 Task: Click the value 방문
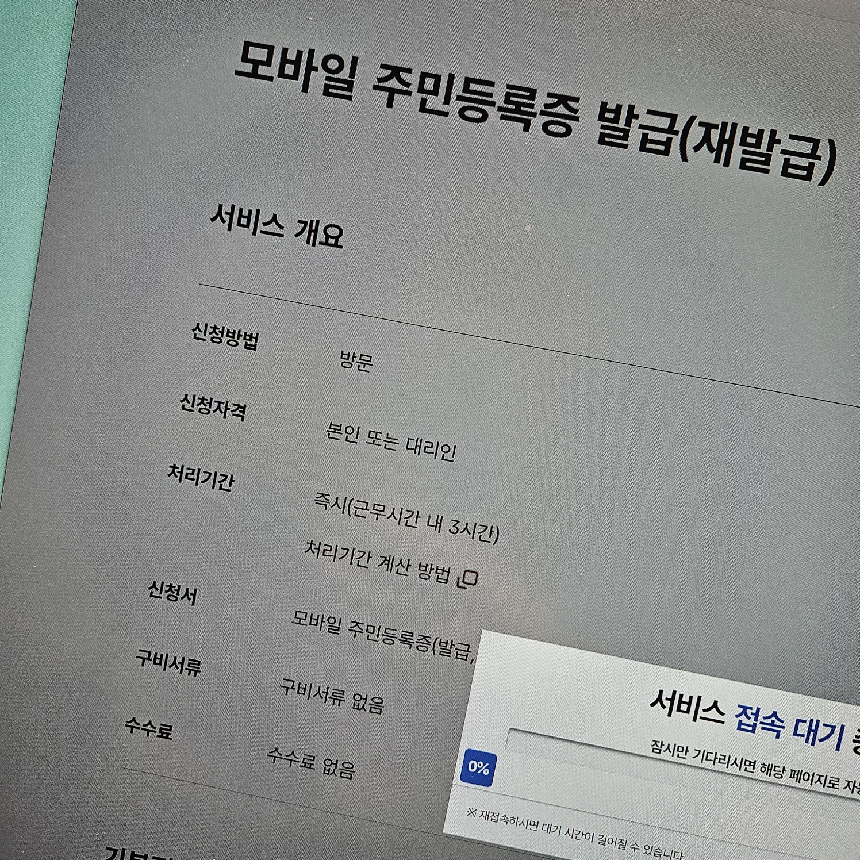point(356,360)
